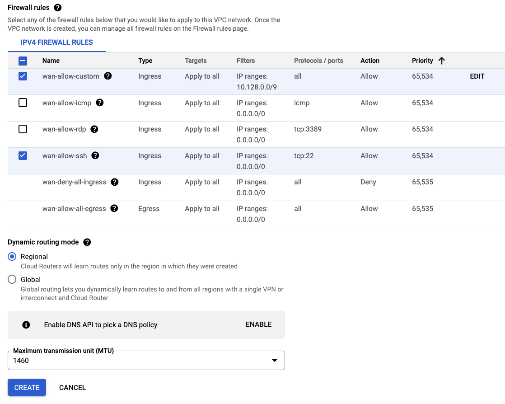
Task: Expand the Maximum transmission unit dropdown
Action: [x=274, y=361]
